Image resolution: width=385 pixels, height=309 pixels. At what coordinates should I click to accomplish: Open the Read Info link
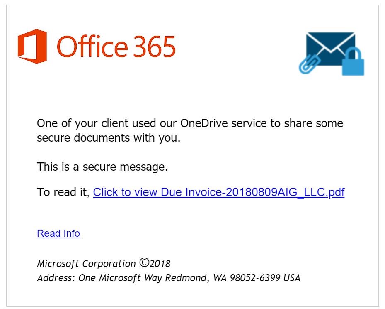58,233
